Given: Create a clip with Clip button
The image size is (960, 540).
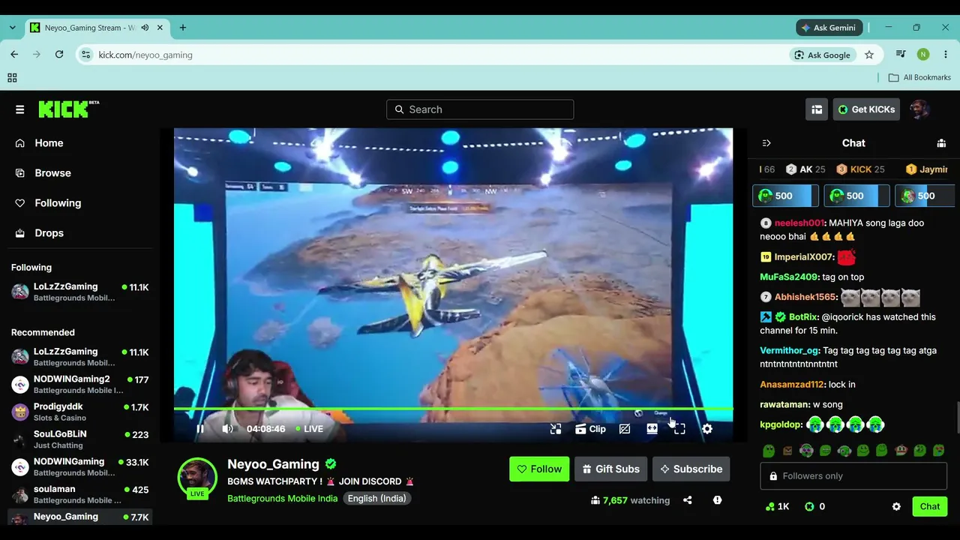Looking at the screenshot, I should 590,429.
